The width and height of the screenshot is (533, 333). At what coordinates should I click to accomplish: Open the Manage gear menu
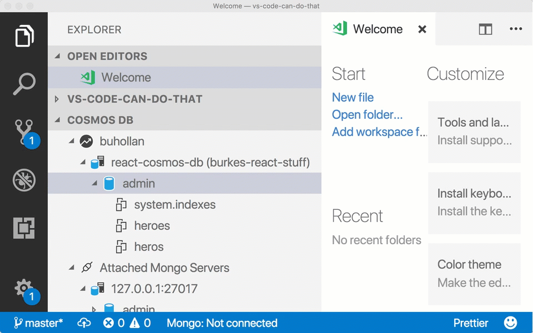pos(27,291)
